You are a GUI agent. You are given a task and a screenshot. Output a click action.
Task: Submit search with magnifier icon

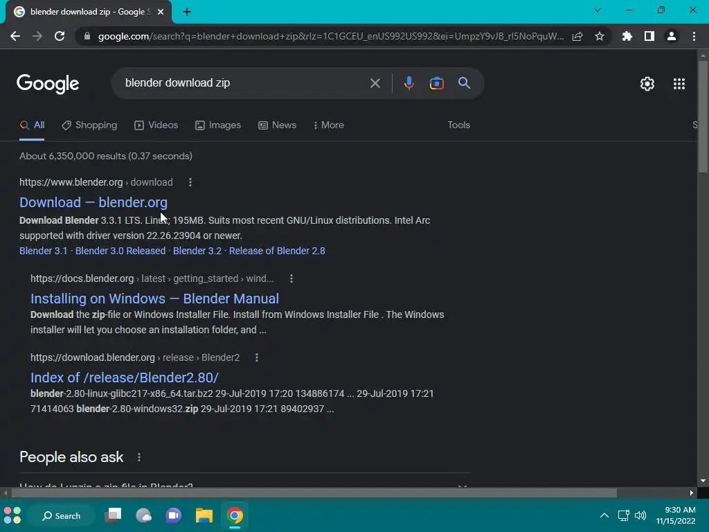[464, 83]
